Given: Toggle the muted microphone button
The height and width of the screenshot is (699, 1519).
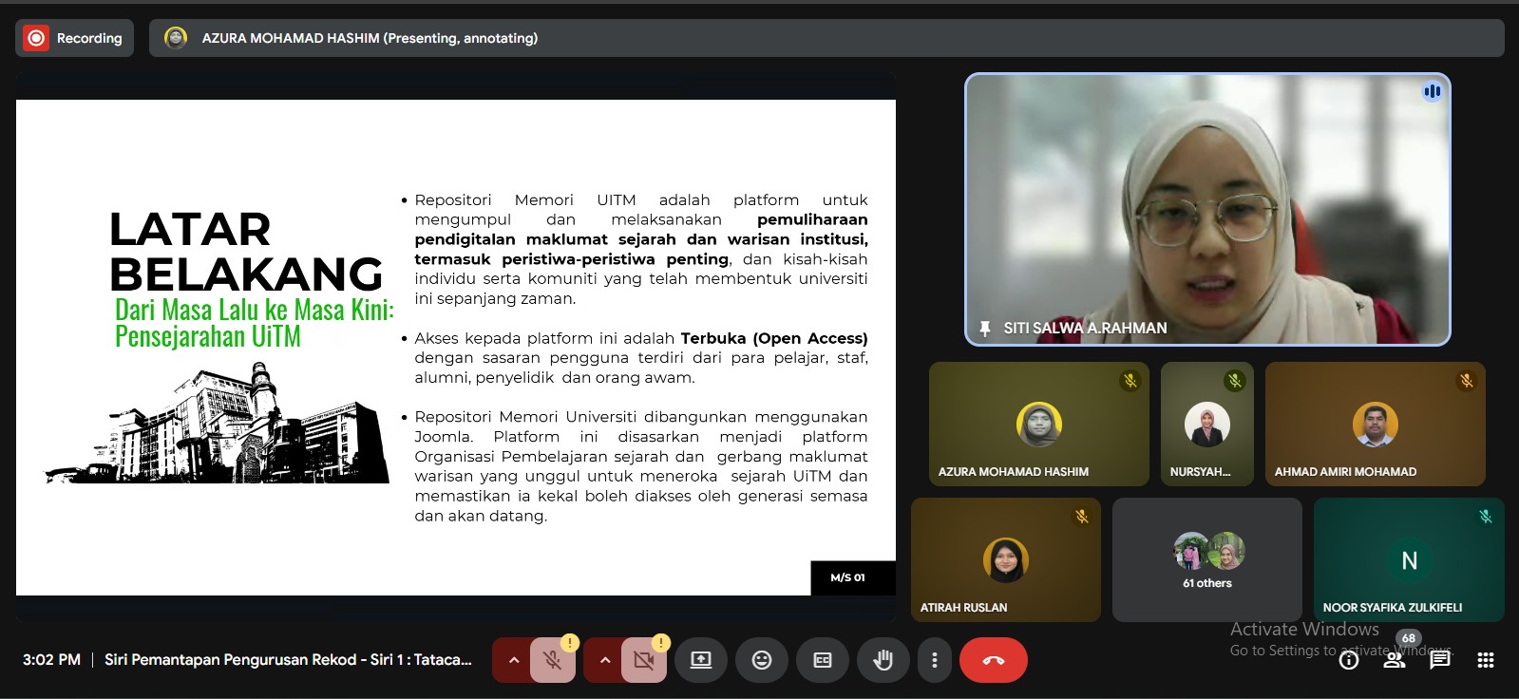Looking at the screenshot, I should (552, 660).
